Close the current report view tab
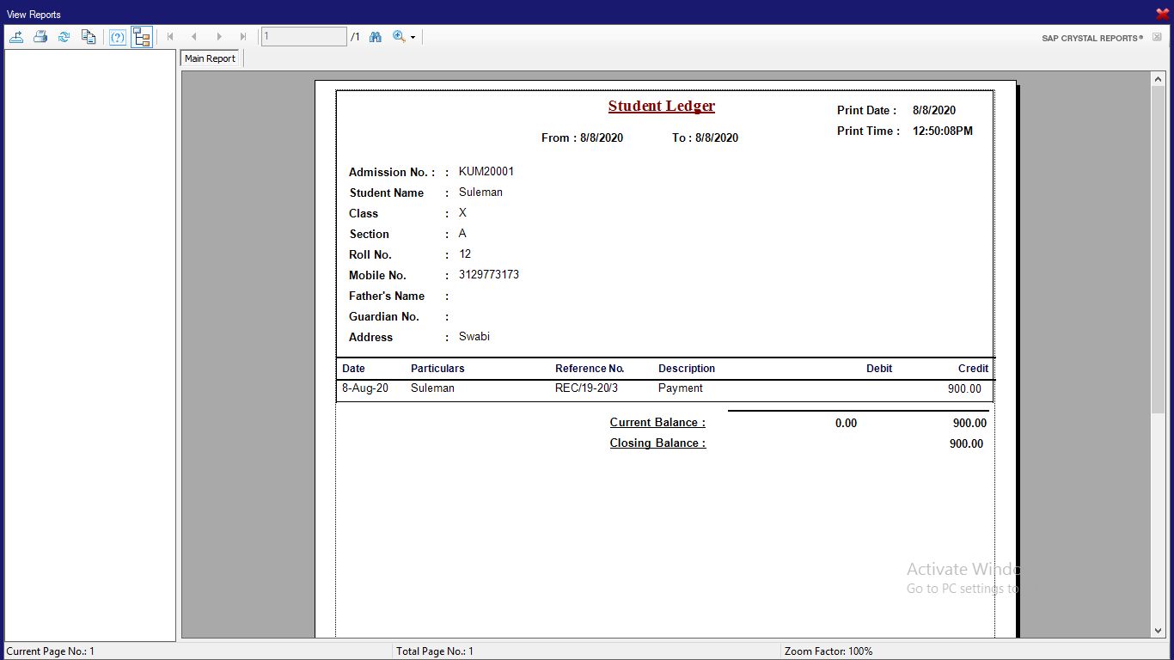Screen dimensions: 1174x660 (1157, 37)
